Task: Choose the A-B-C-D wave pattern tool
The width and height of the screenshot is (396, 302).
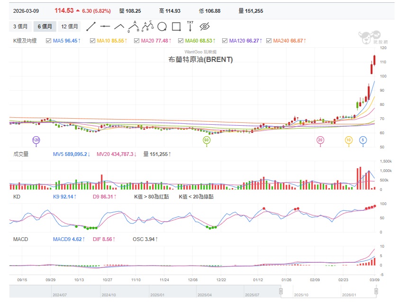Action: [x=148, y=27]
